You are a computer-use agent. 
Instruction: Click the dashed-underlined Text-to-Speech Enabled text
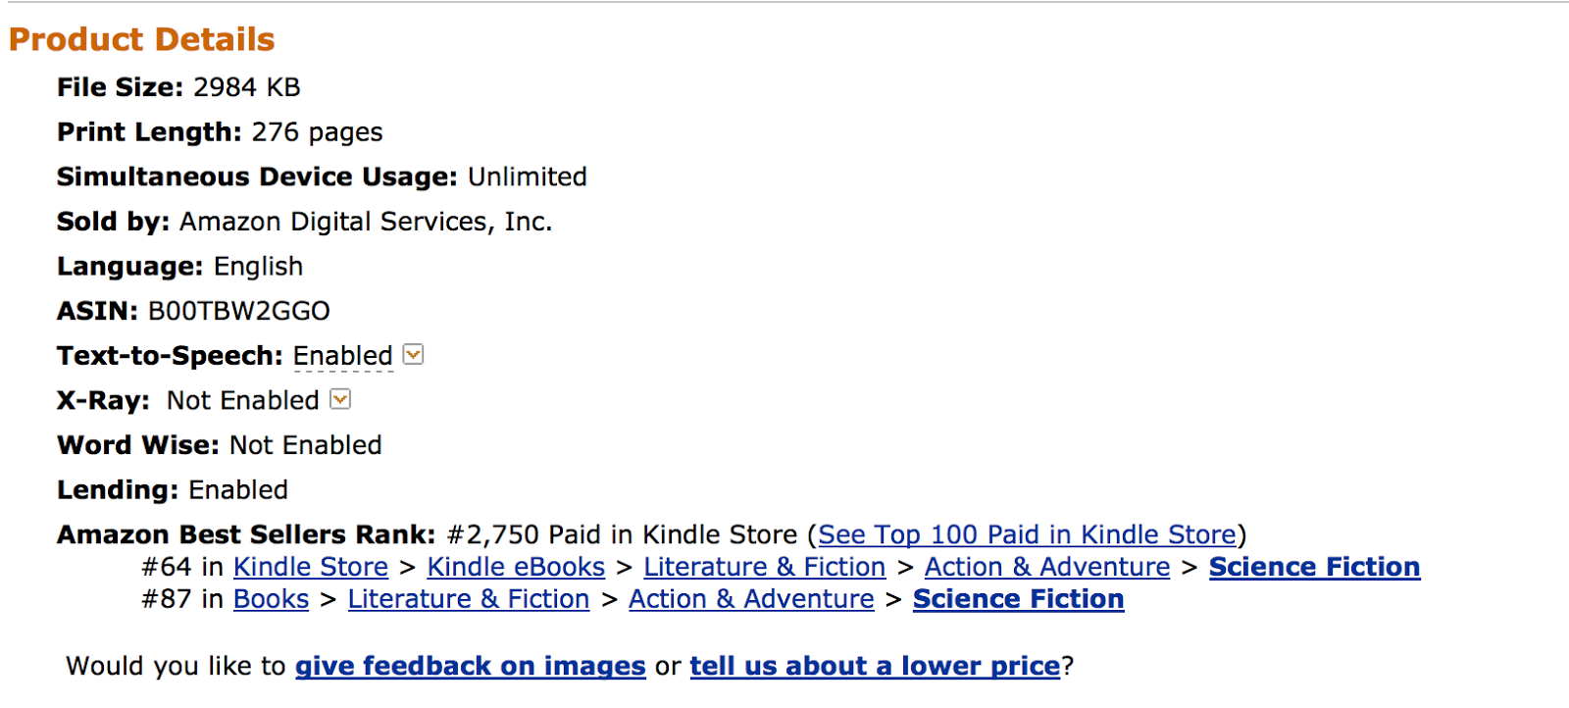click(x=343, y=356)
